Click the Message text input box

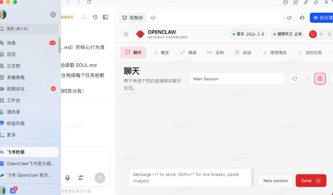coord(190,177)
